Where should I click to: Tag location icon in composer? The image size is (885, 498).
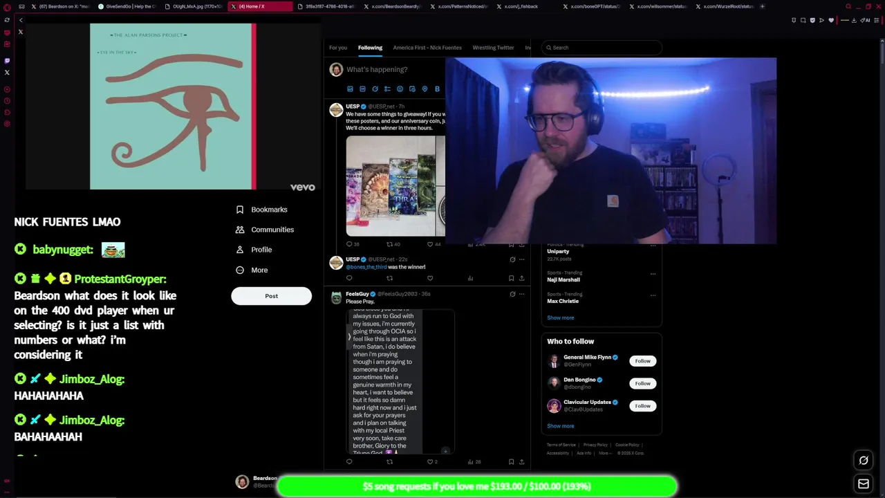[x=425, y=89]
